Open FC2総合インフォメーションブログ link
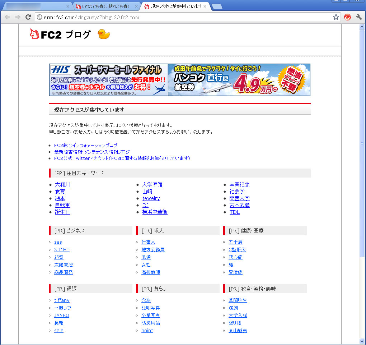 click(x=86, y=146)
